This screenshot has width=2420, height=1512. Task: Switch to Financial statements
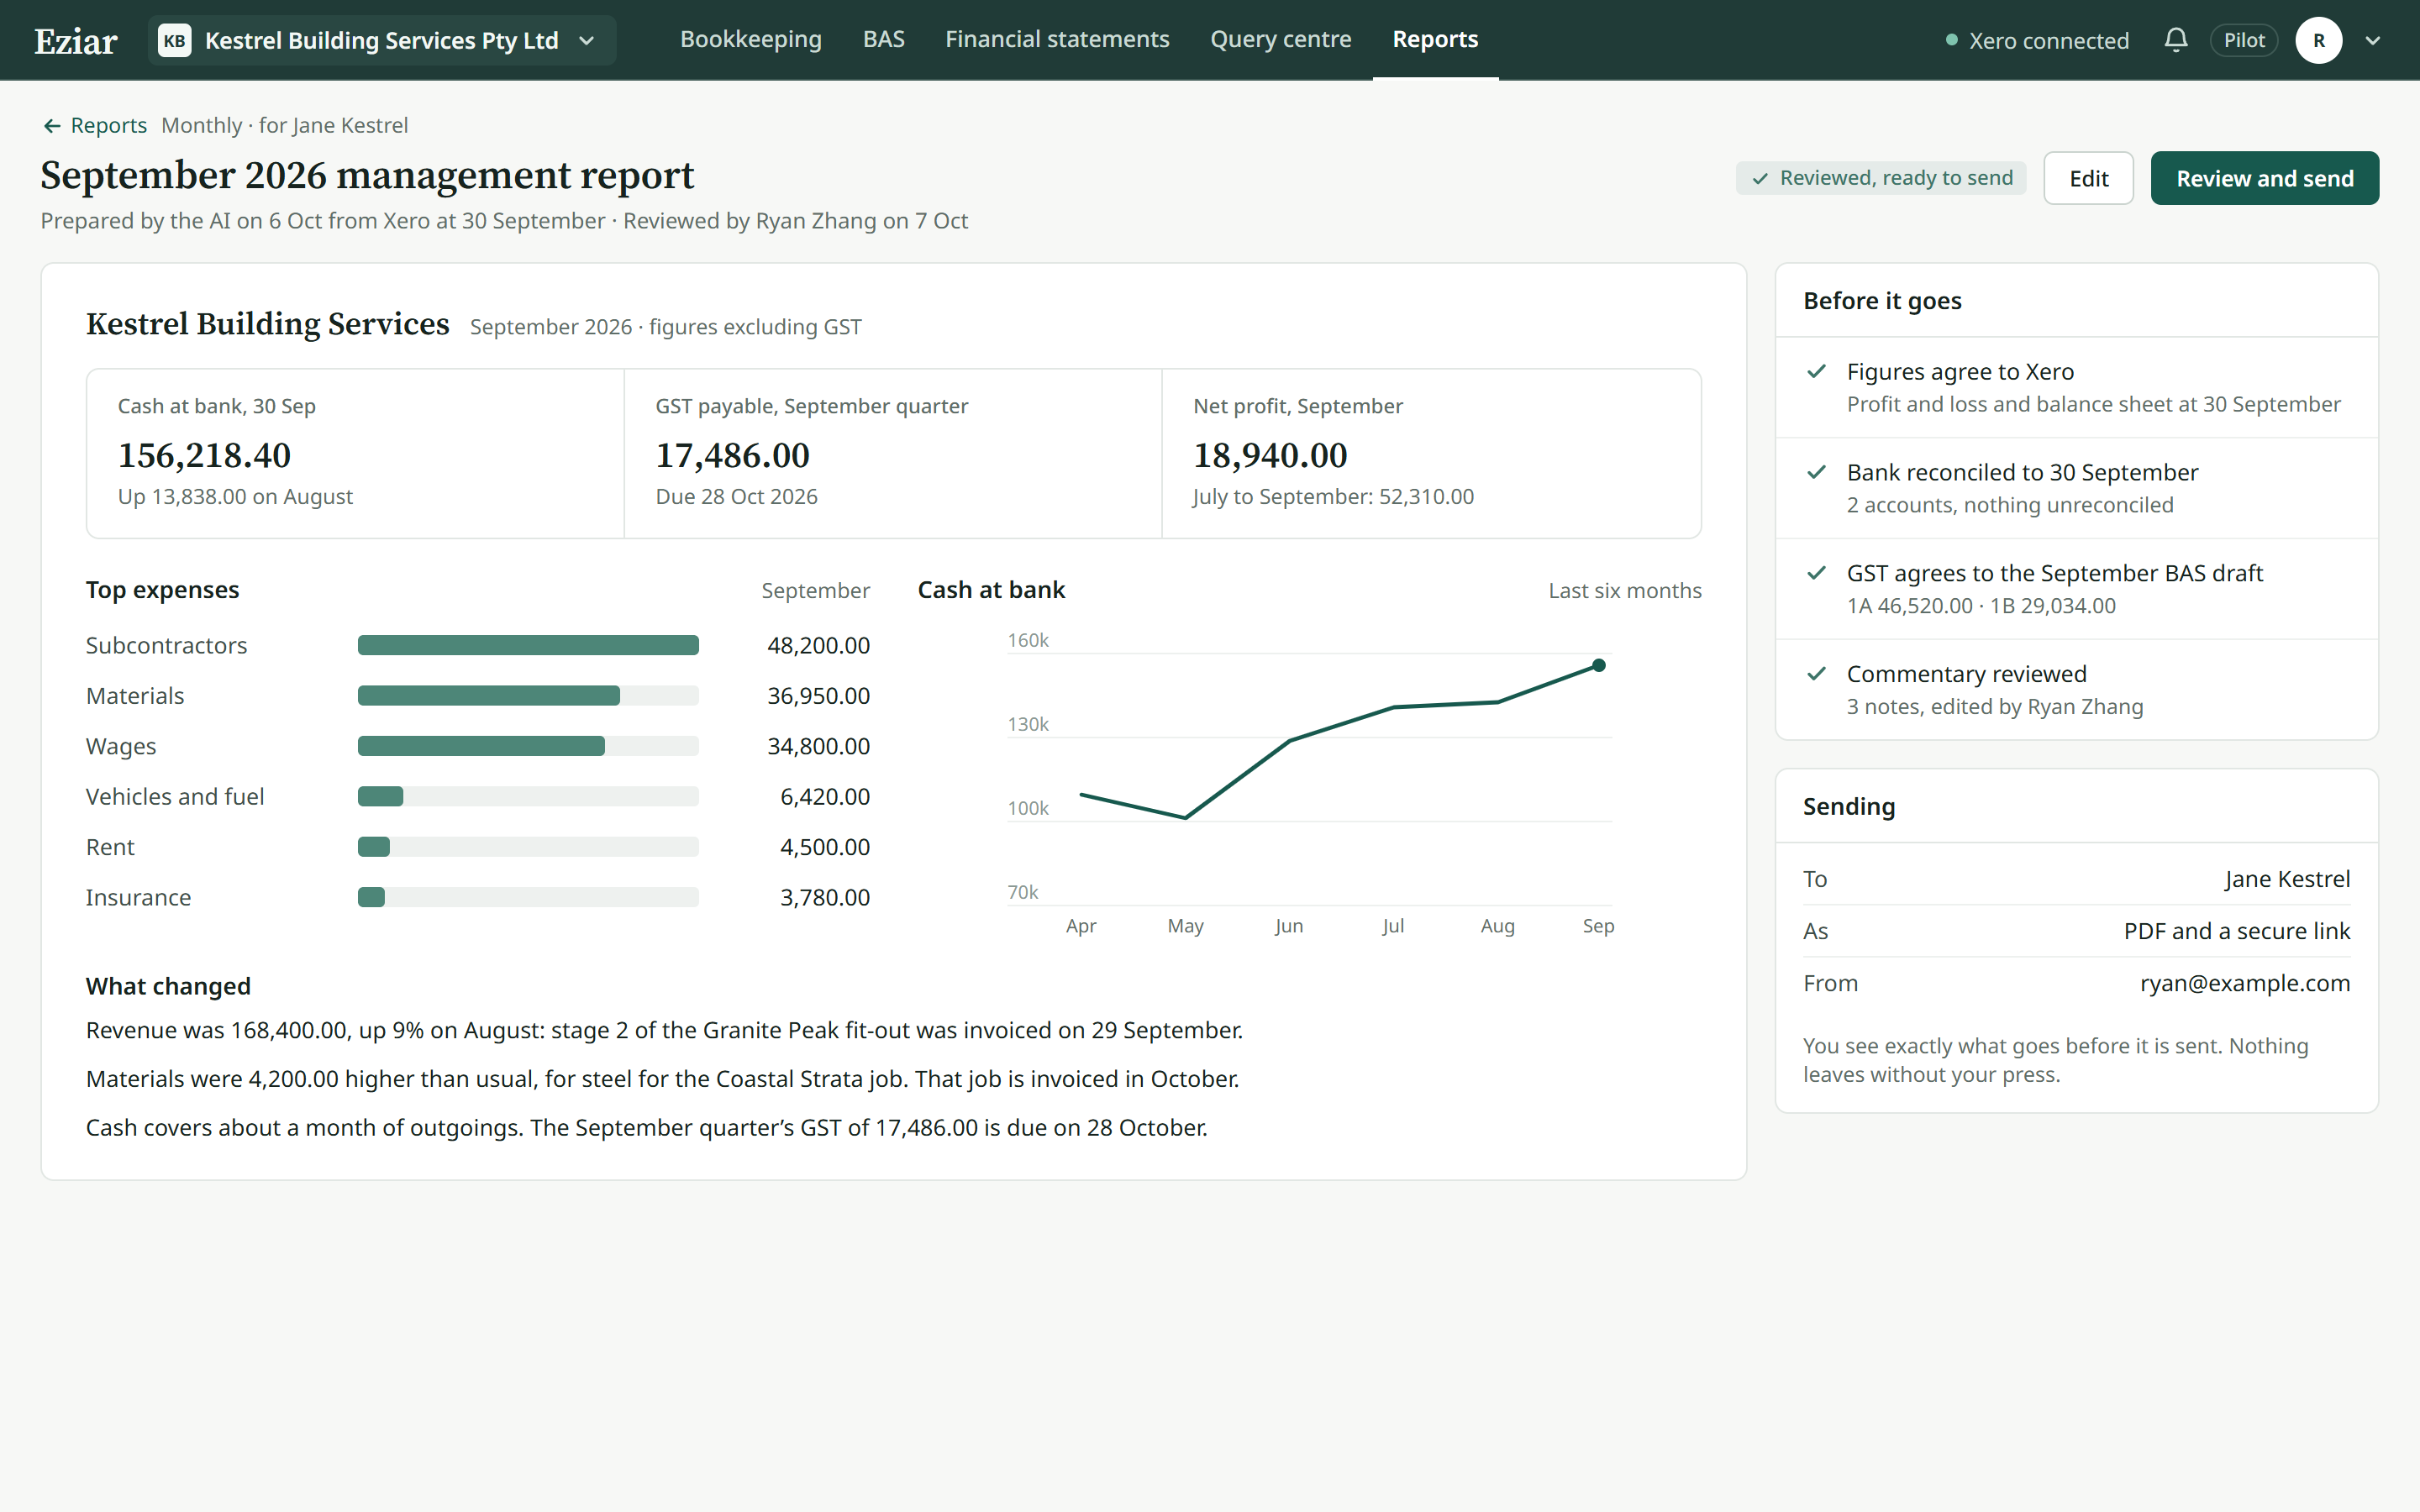click(x=1056, y=40)
